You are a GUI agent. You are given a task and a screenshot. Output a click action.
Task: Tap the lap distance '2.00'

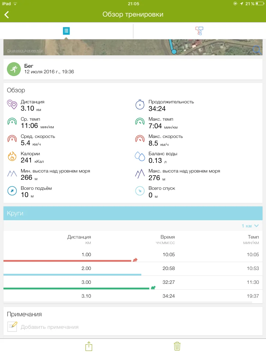[86, 268]
